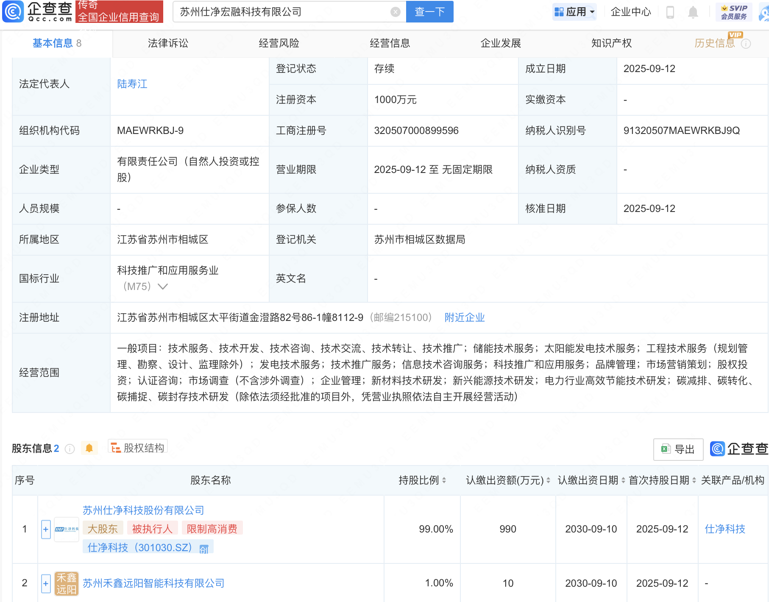Switch to the 法律诉讼 tab
This screenshot has height=602, width=769.
click(168, 43)
